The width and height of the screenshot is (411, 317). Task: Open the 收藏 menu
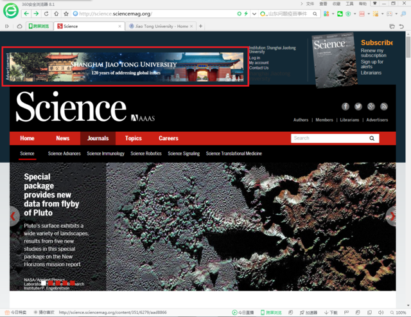[337, 4]
